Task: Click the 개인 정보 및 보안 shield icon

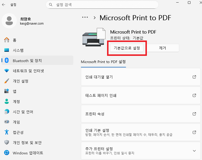Action: [x=7, y=142]
